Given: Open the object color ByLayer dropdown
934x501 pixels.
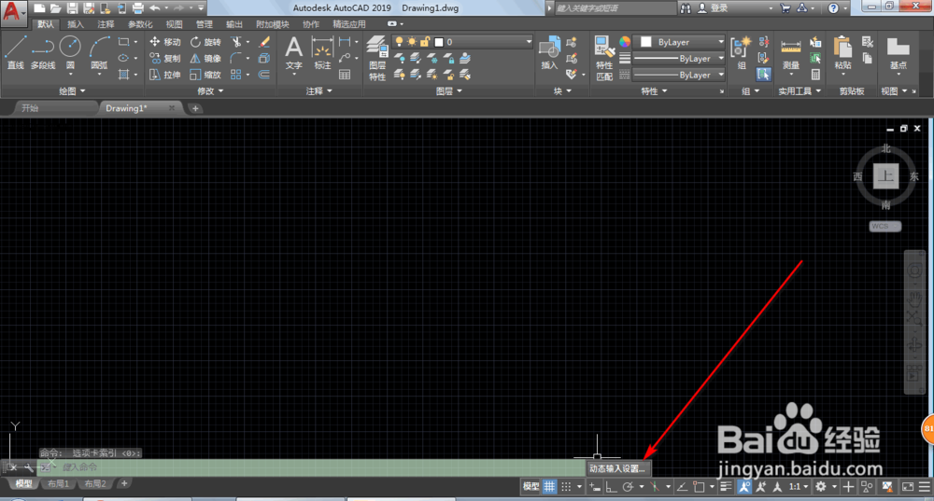Looking at the screenshot, I should click(x=679, y=42).
